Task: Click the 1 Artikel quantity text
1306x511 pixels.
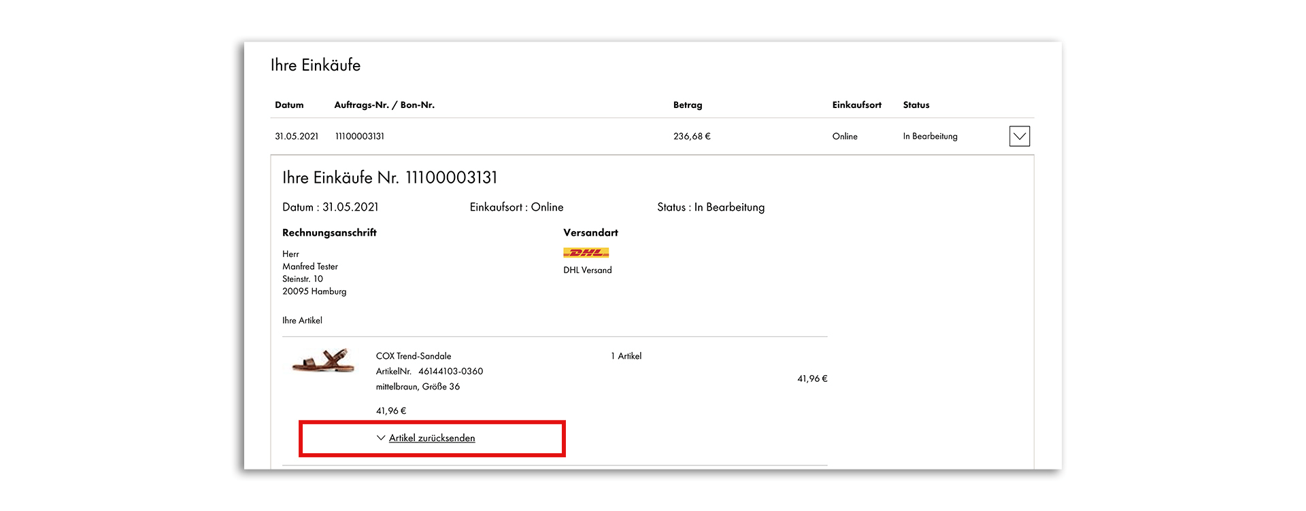Action: pos(626,356)
